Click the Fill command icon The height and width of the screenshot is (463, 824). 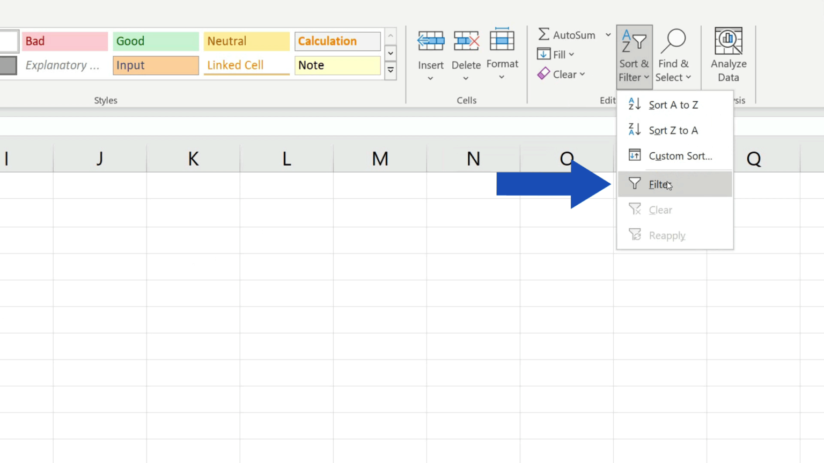tap(545, 54)
